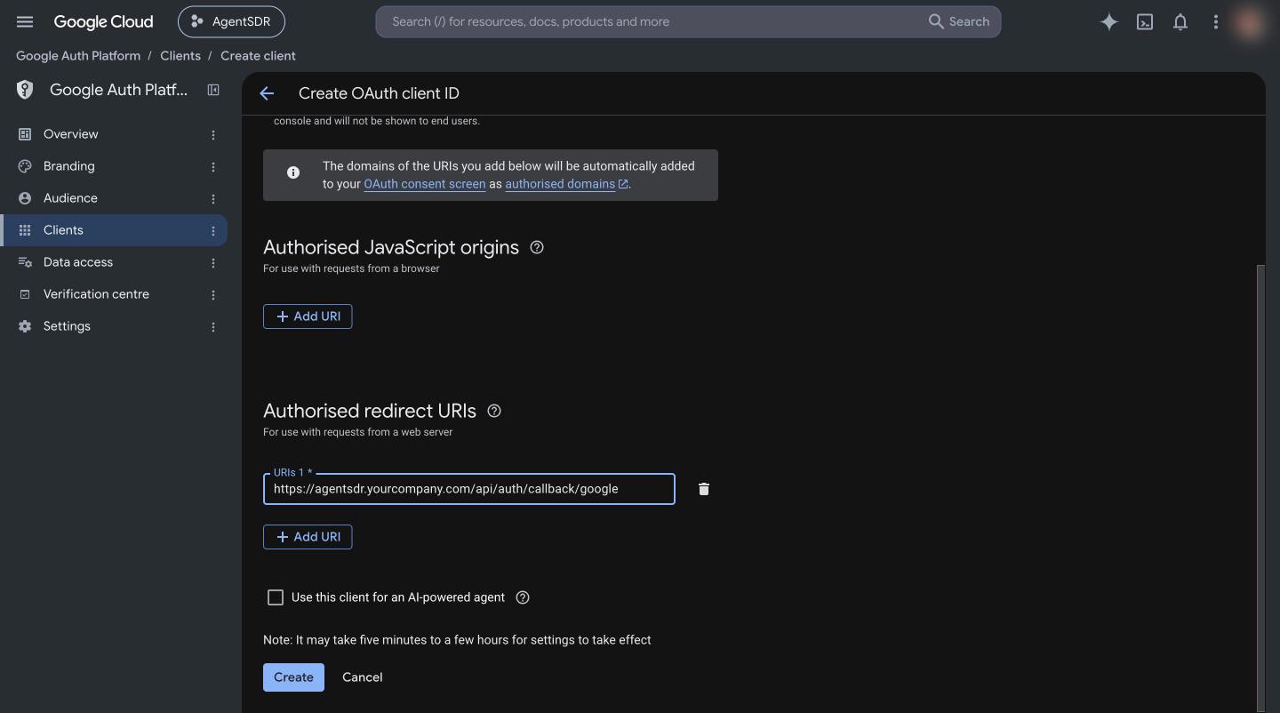Click the Google Auth Platform breadcrumb

78,56
